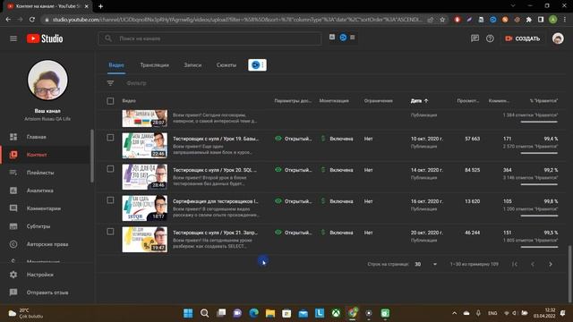Click title Тестировщик с нуля / Урок 20
Screen dimensions: 573x322
(215, 170)
